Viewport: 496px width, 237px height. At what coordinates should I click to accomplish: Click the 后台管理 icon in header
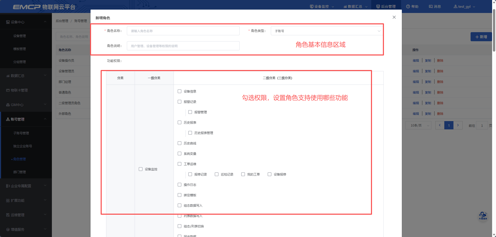(378, 6)
